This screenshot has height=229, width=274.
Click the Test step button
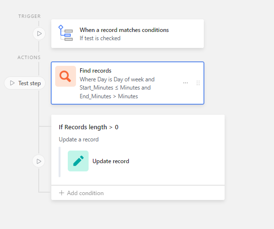tap(25, 83)
